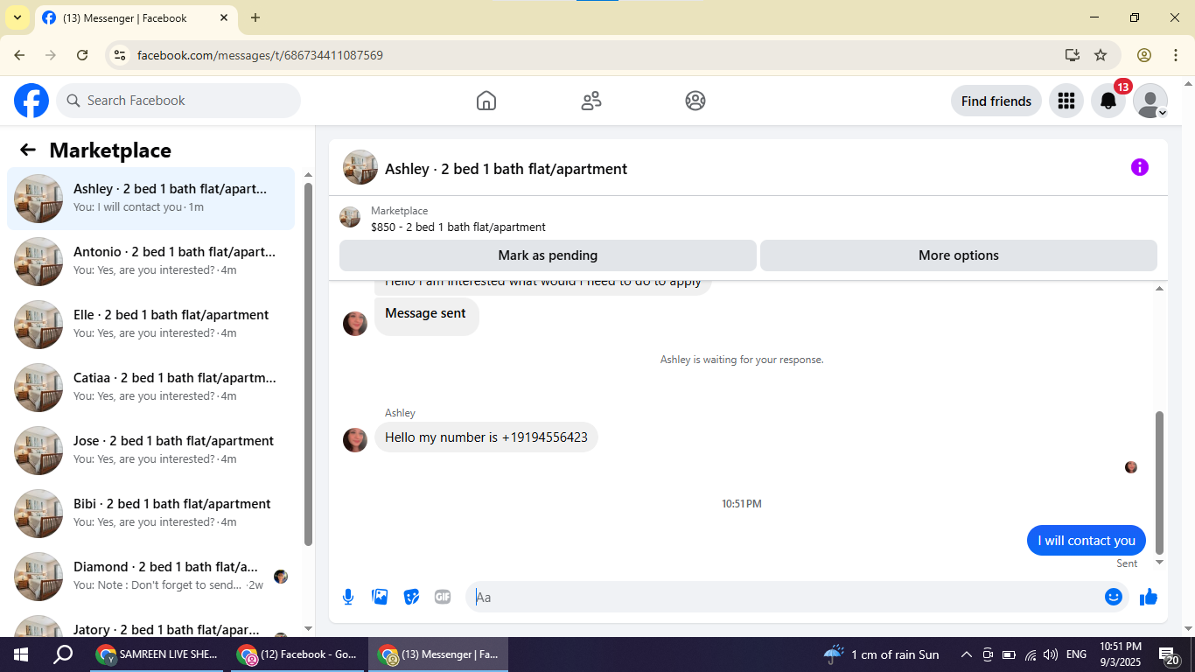Open the Windows notification center
1195x672 pixels.
pos(1170,654)
